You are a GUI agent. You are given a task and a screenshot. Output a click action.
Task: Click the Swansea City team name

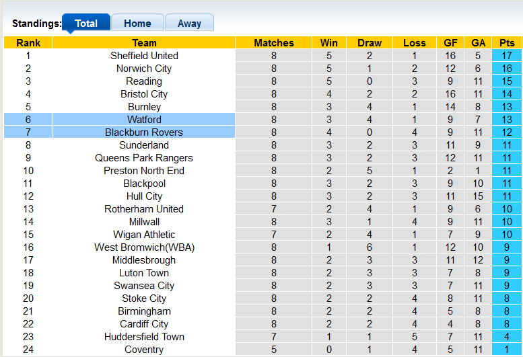pyautogui.click(x=144, y=286)
